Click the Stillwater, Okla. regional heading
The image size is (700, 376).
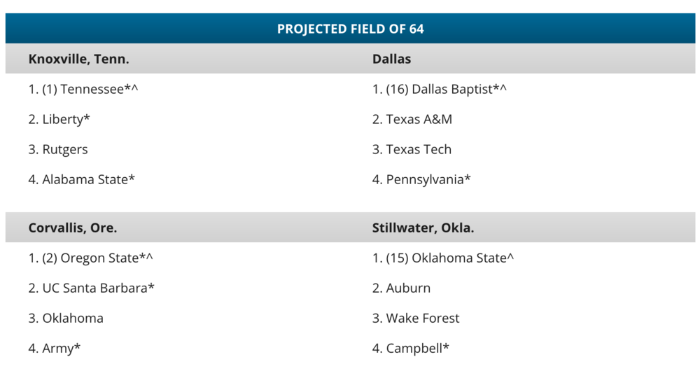(x=423, y=228)
